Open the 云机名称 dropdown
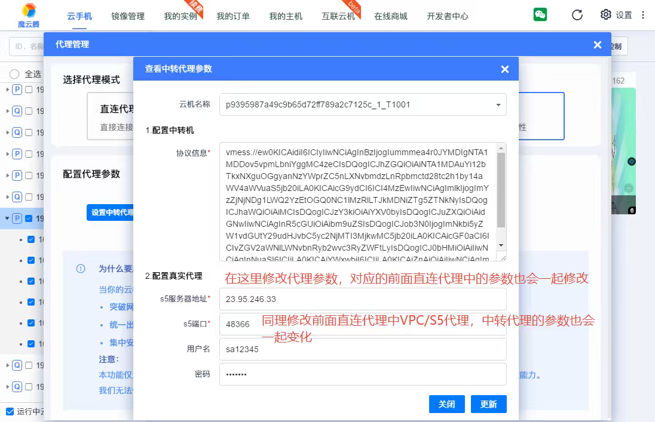This screenshot has width=655, height=422. click(x=498, y=104)
